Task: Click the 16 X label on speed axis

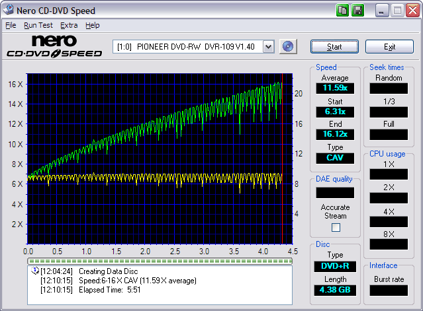Action: (15, 85)
